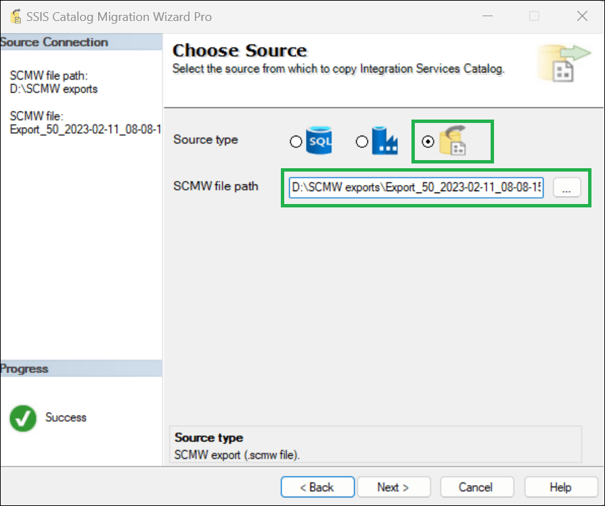Minimize the wizard window

[x=488, y=16]
